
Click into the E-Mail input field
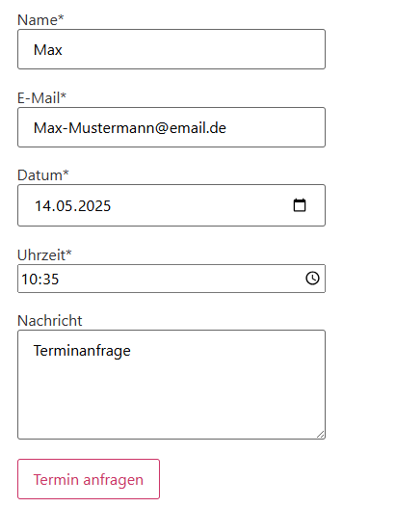tap(172, 127)
